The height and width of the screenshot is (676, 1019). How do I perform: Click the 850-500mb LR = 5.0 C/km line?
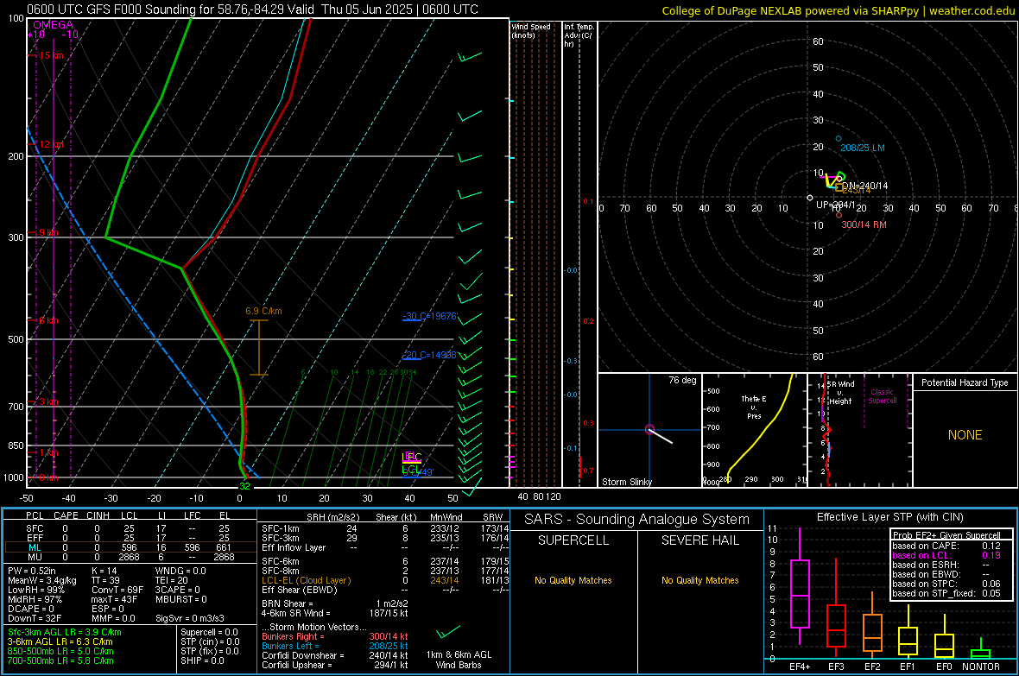pyautogui.click(x=60, y=651)
